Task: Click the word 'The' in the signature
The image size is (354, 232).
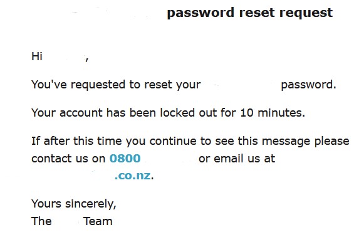Action: tap(41, 221)
